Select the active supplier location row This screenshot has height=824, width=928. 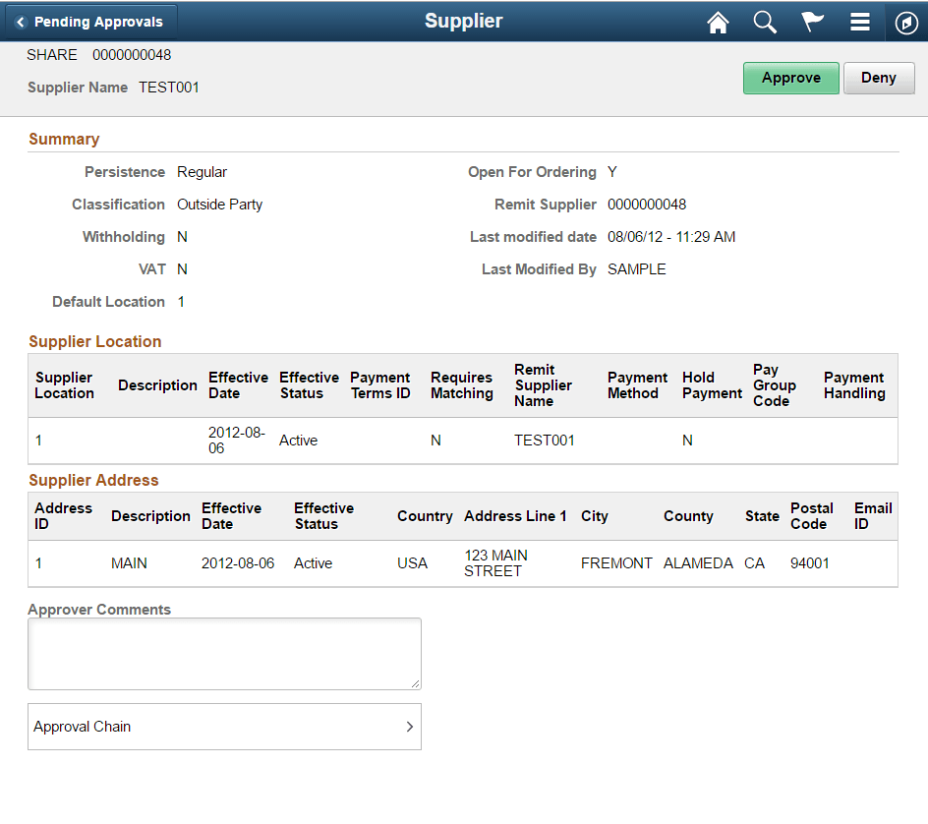(x=298, y=440)
